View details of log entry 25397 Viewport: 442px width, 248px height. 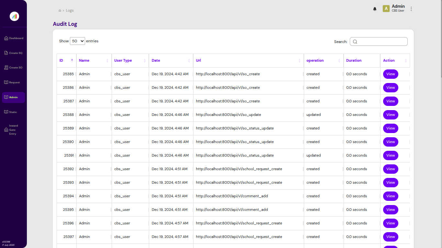tap(391, 237)
